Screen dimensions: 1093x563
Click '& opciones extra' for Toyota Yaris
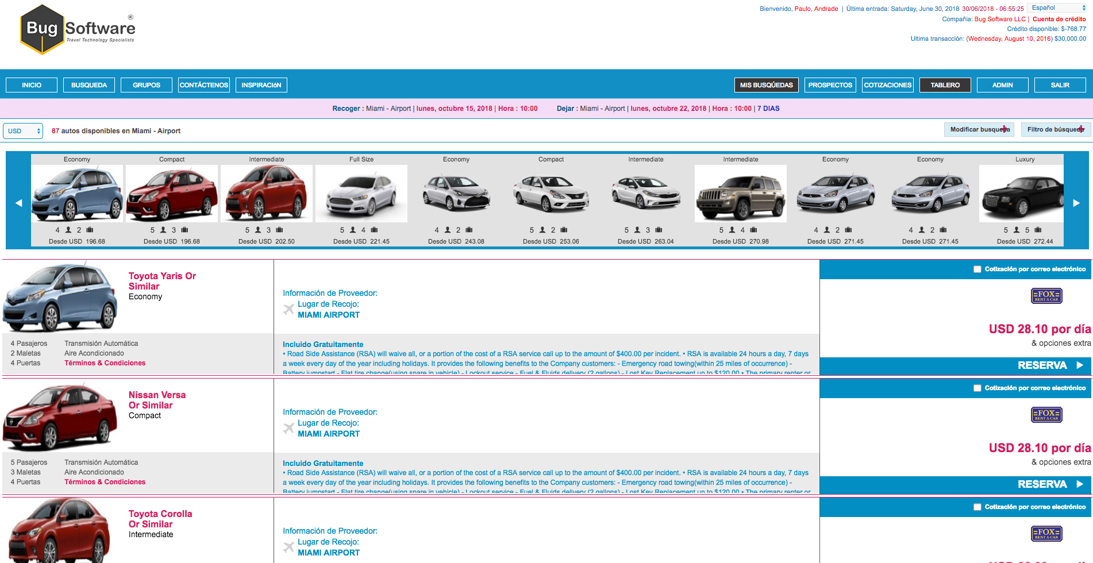click(x=1061, y=343)
